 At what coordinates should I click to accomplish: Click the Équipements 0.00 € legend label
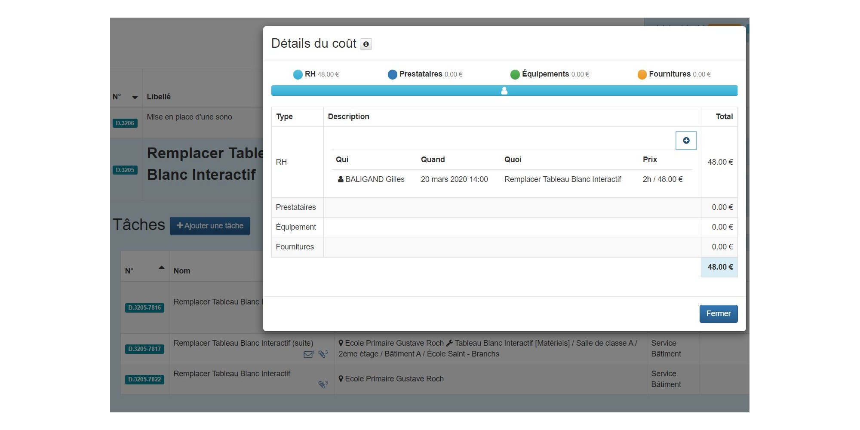tap(556, 74)
